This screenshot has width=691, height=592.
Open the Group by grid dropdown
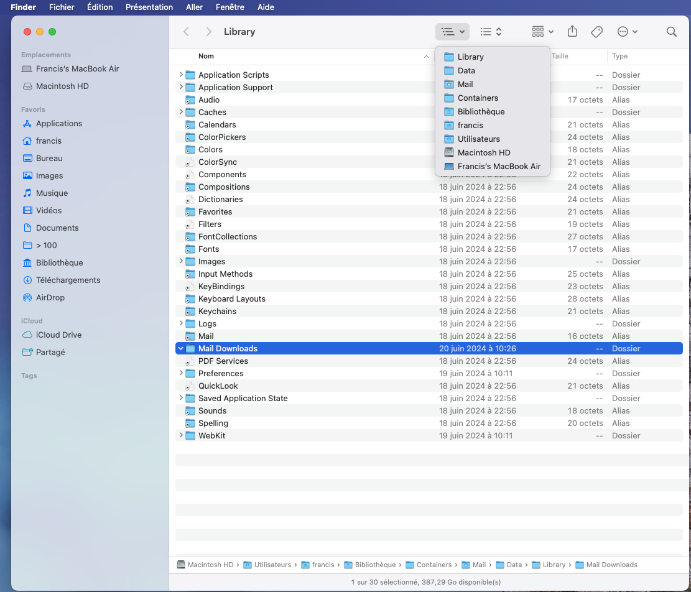point(542,32)
